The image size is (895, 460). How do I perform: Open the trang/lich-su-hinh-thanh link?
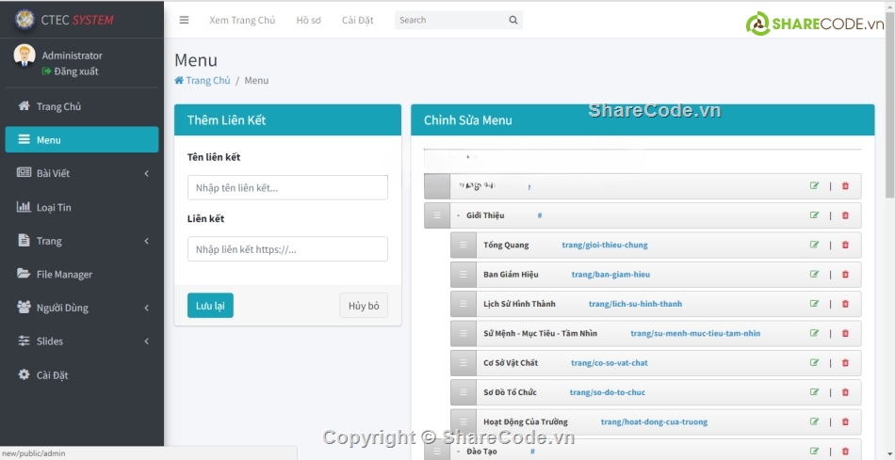(635, 304)
